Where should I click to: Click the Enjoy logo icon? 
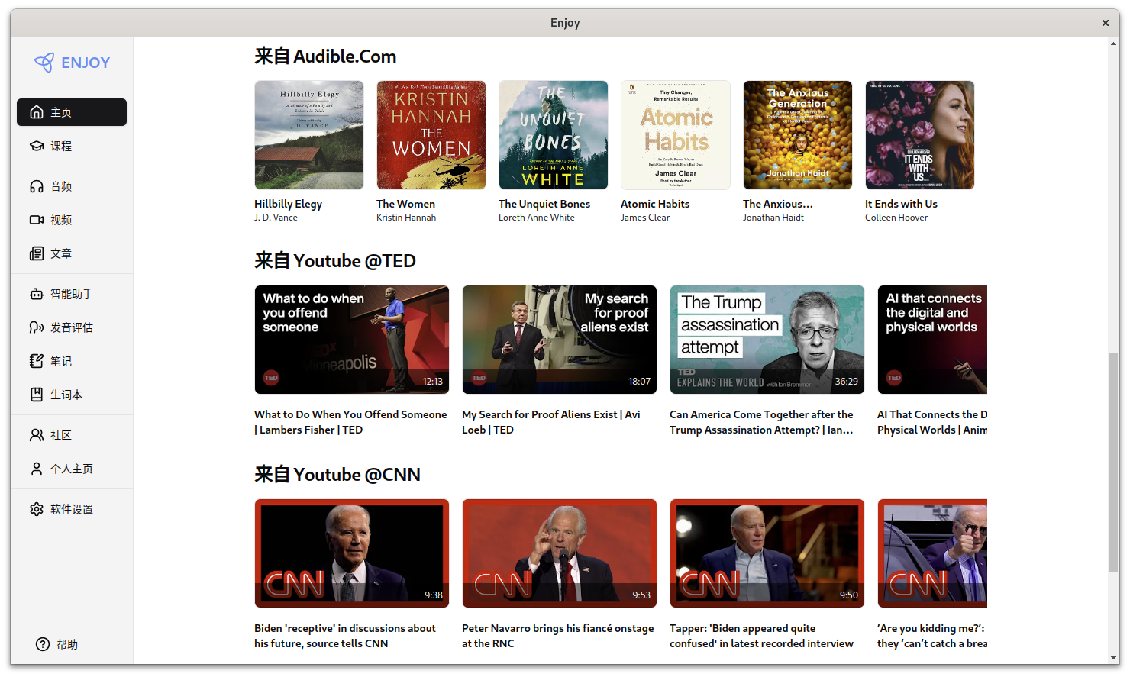coord(44,63)
